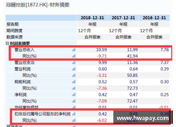Select the 2017-12-31 column header
This screenshot has width=176, height=127.
click(123, 18)
